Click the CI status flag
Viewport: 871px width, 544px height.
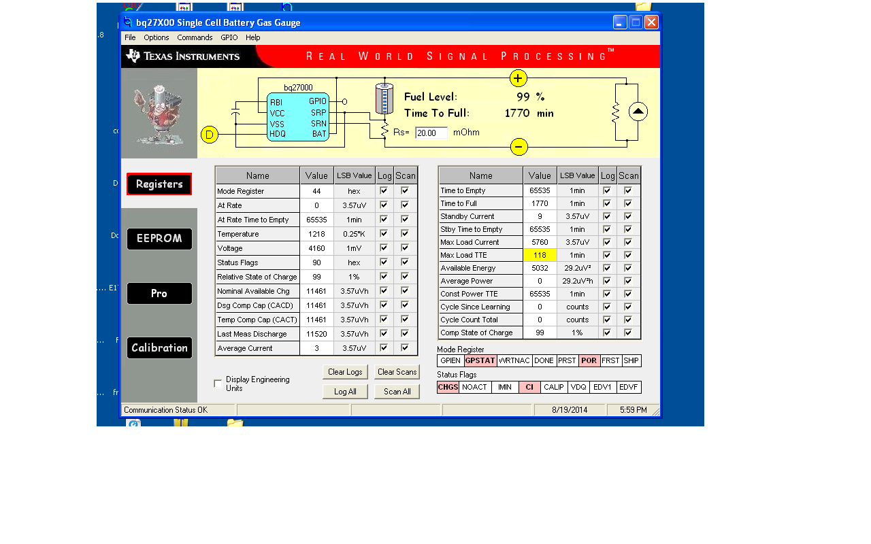529,388
